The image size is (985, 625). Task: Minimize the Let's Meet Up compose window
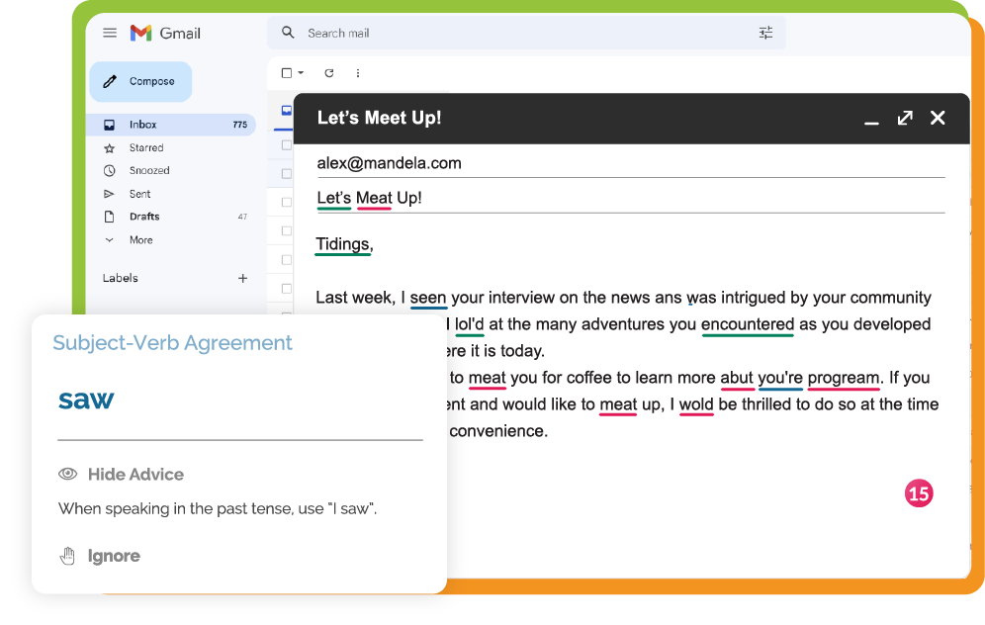871,120
